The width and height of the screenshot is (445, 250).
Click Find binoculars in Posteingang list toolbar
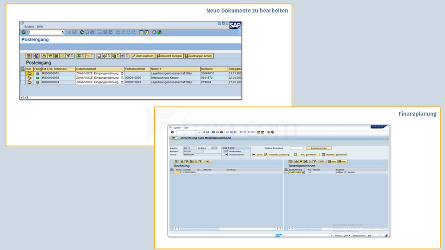(x=56, y=56)
